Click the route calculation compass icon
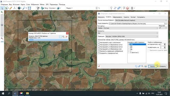This screenshot has width=170, height=96. click(15, 8)
